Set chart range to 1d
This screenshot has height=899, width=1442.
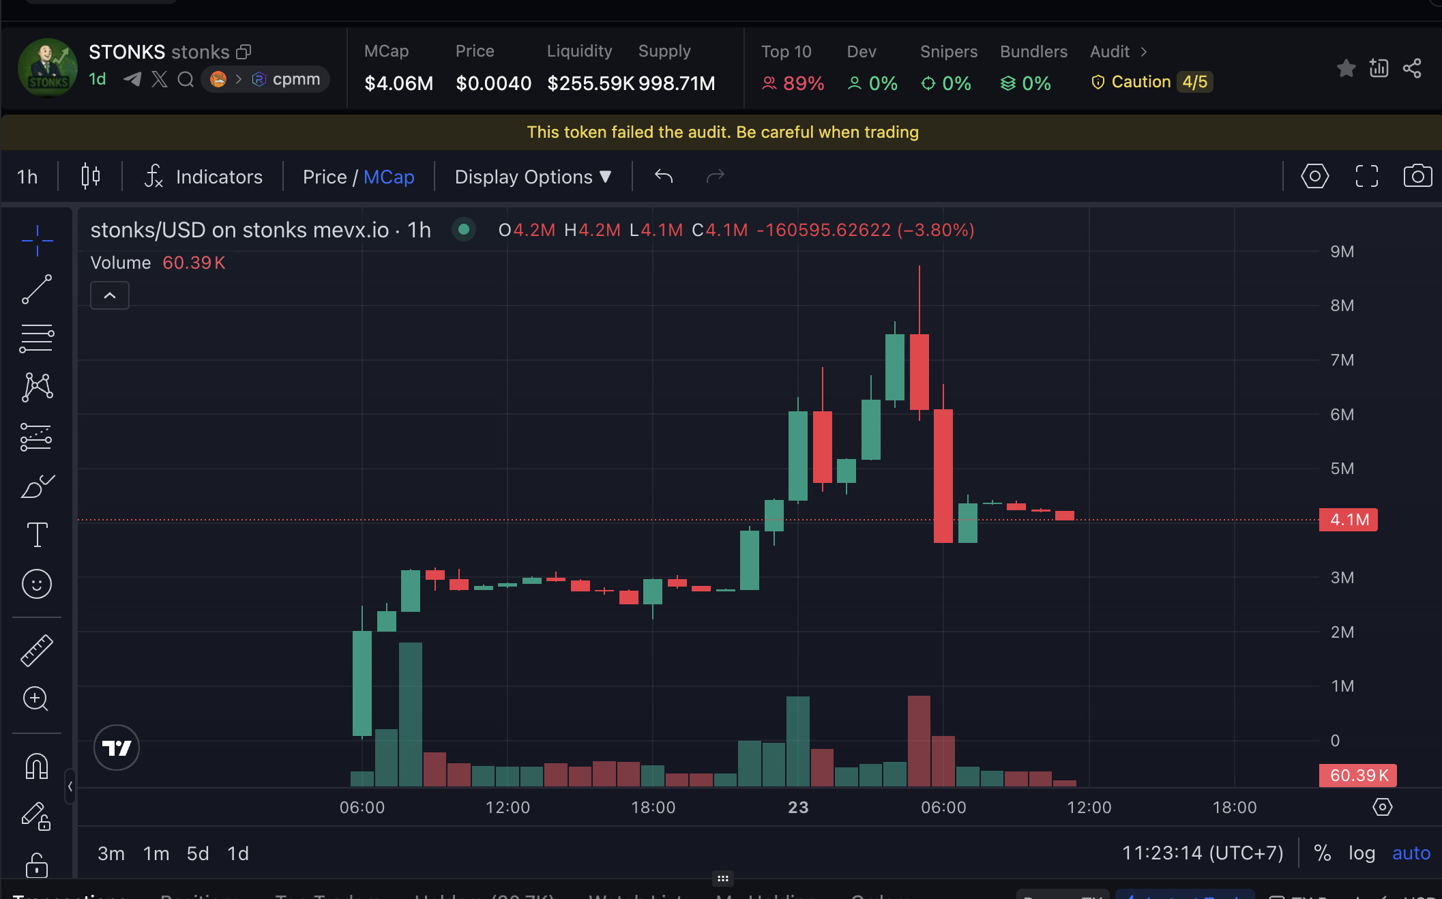238,853
